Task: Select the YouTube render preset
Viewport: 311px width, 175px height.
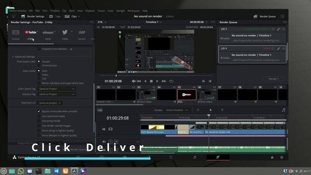Action: click(31, 33)
